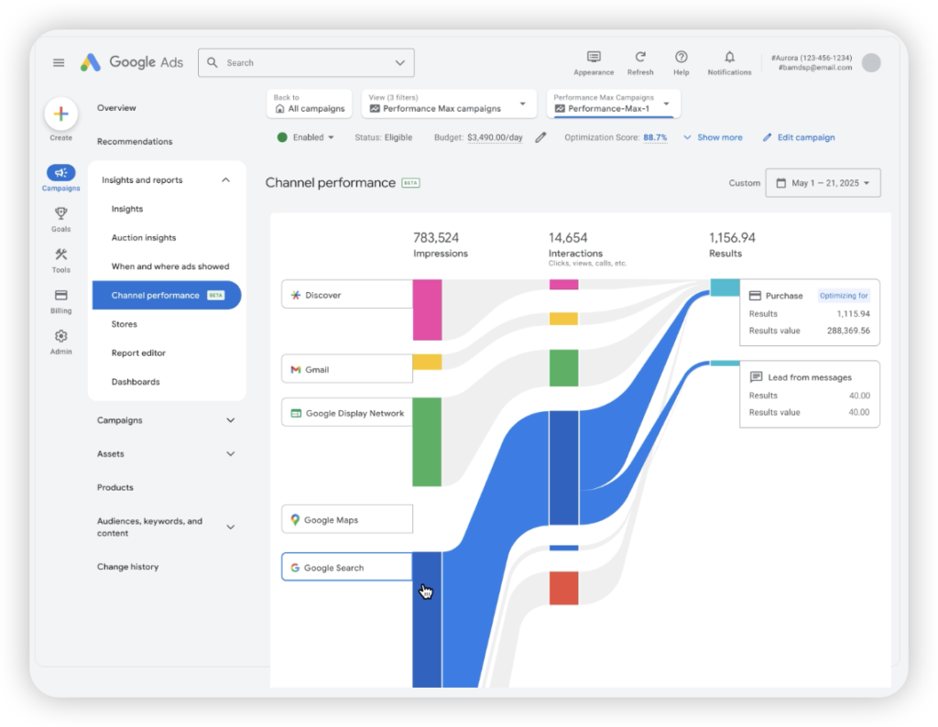Open Dashboards
Screen dimensions: 938x727
(x=136, y=382)
